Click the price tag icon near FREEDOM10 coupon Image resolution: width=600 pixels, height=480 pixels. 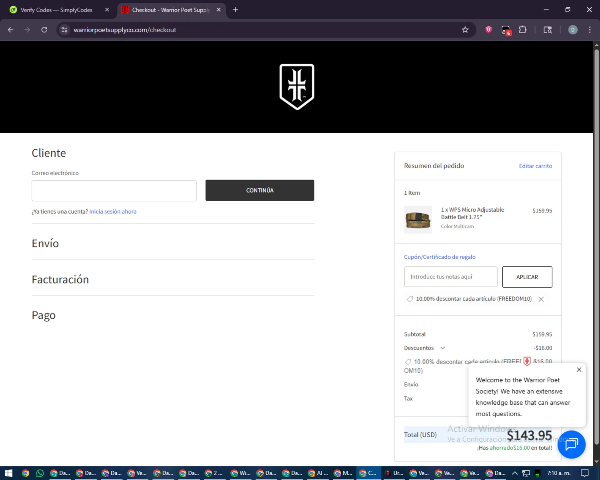(410, 299)
